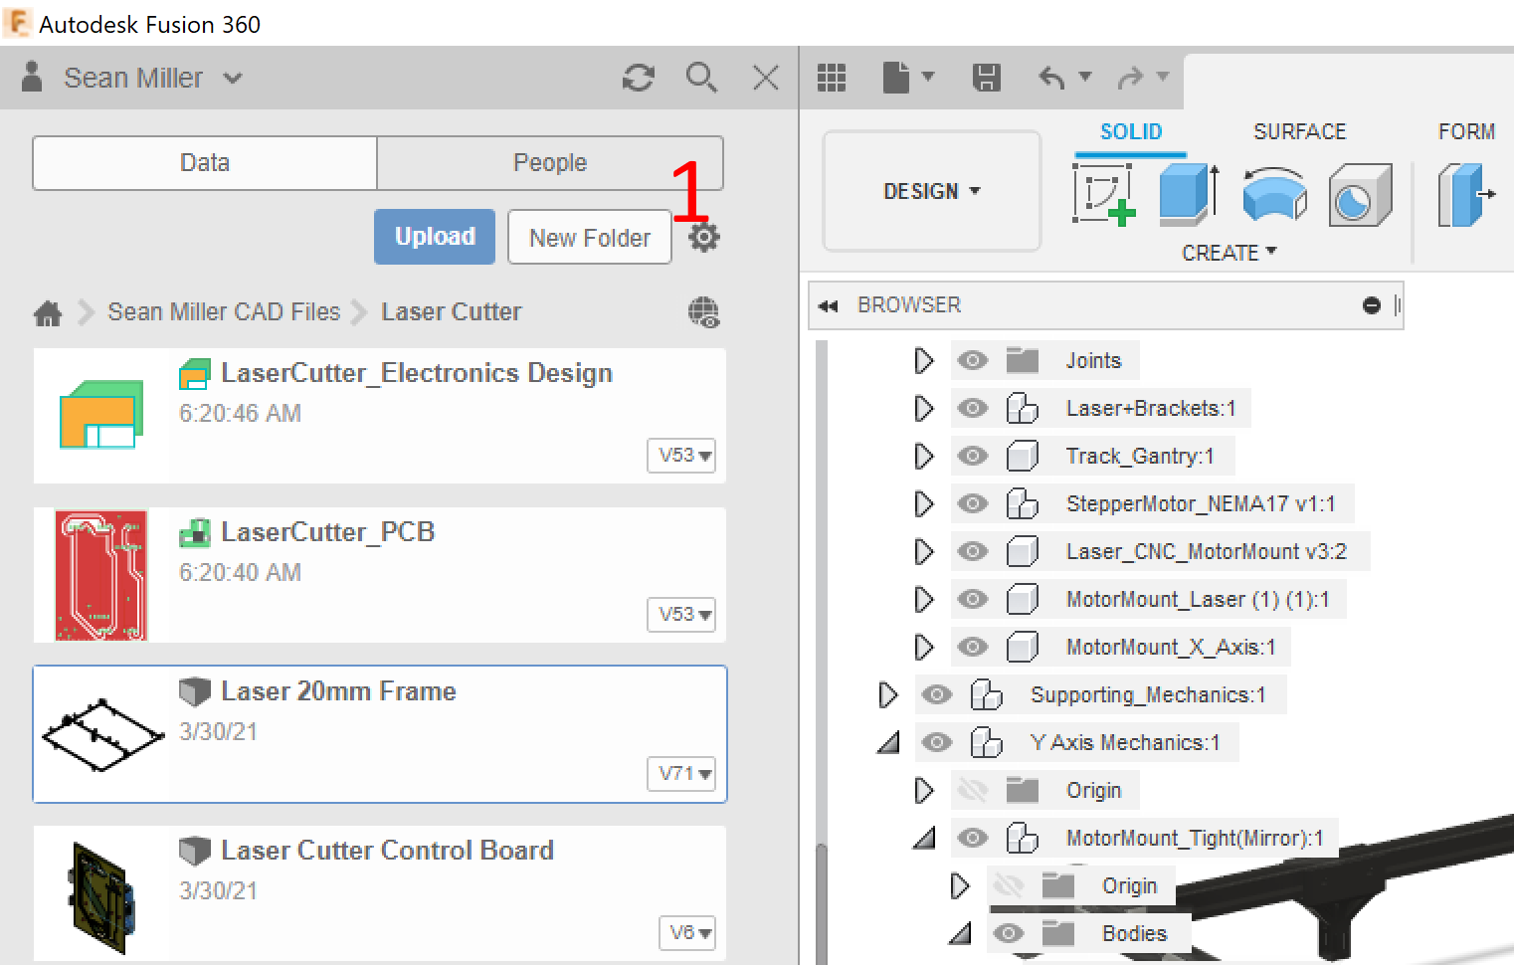Select the Revolve tool
This screenshot has height=965, width=1514.
[1274, 195]
